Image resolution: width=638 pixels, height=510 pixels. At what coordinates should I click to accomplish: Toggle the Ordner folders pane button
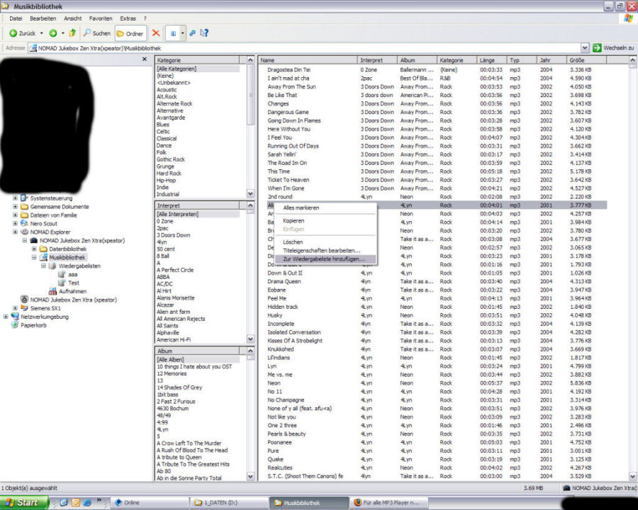click(x=130, y=34)
